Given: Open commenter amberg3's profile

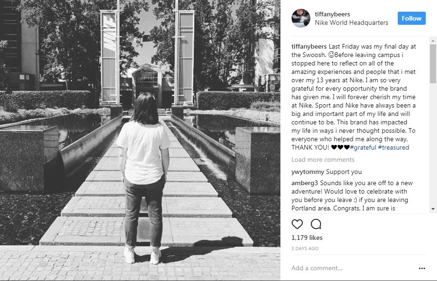Looking at the screenshot, I should (305, 183).
